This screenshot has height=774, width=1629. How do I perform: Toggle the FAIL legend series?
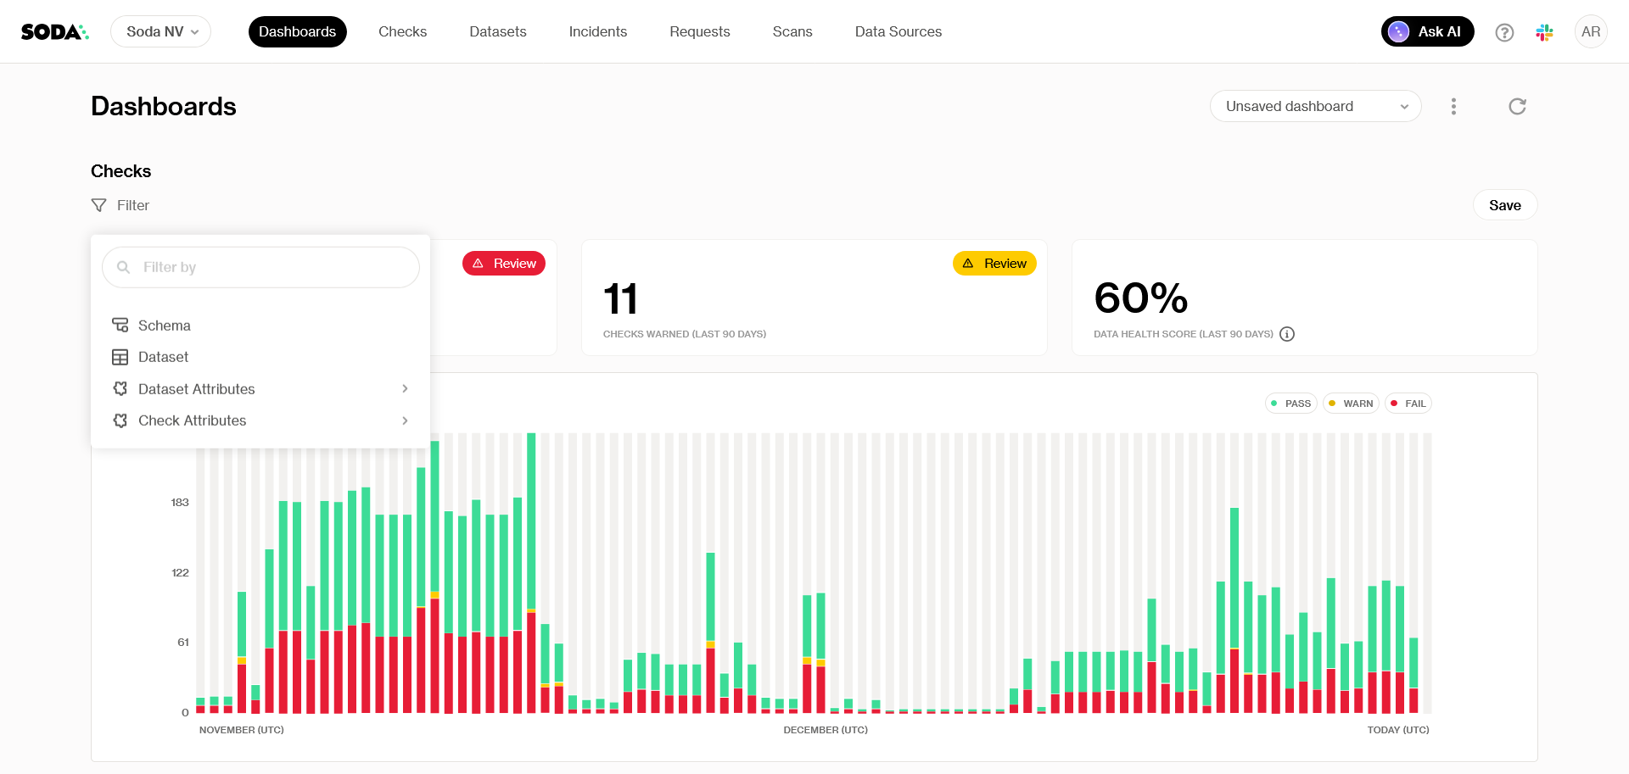1408,404
